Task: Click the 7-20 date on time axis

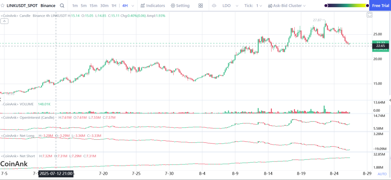Action: [103, 173]
